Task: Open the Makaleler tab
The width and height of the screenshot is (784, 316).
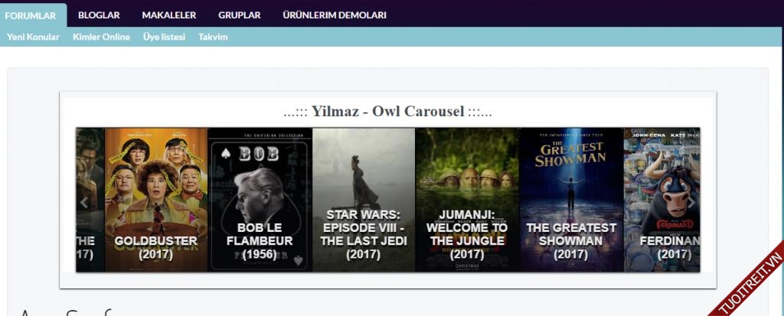Action: 169,15
